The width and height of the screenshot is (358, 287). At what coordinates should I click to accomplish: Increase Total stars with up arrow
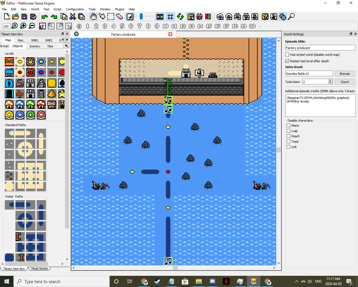coord(330,80)
